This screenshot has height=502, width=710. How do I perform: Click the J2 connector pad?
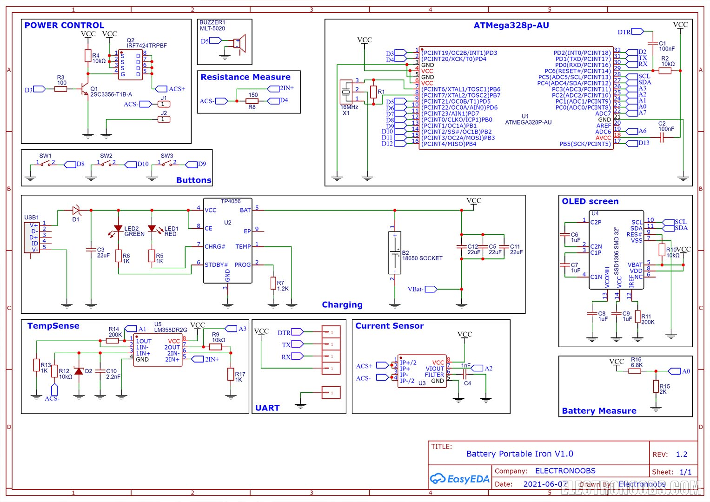coord(164,119)
